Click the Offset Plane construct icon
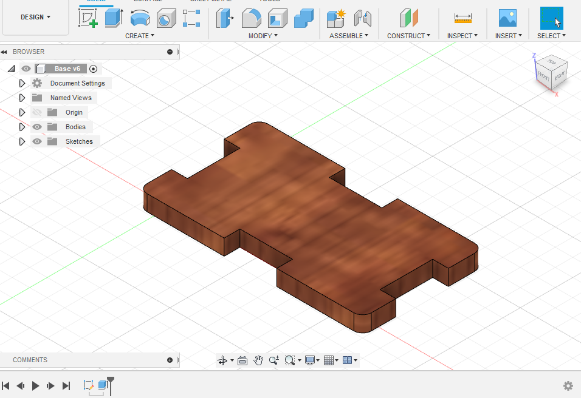Image resolution: width=581 pixels, height=398 pixels. 408,18
